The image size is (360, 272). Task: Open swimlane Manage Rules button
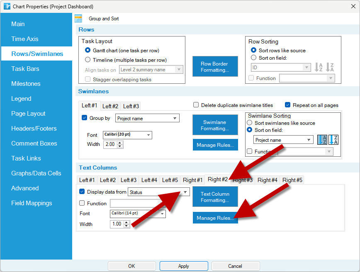click(x=215, y=145)
